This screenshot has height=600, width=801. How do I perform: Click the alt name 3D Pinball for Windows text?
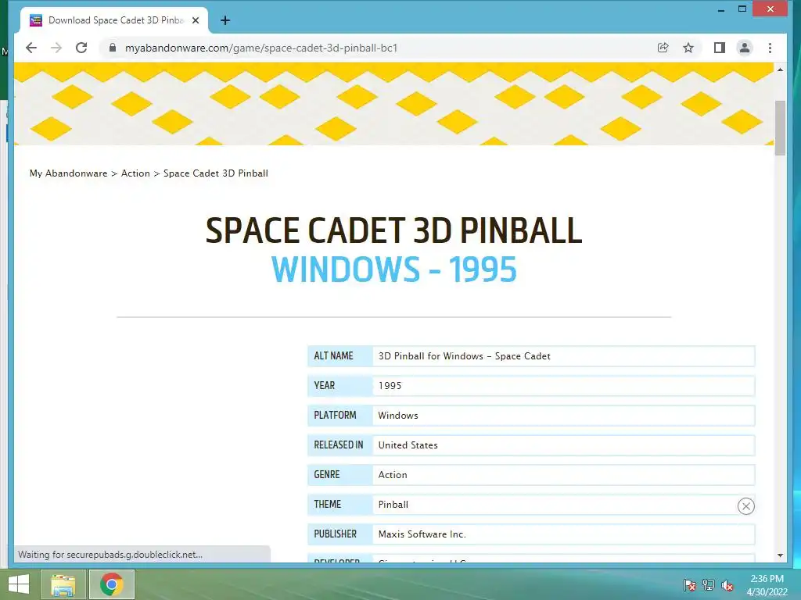[465, 356]
